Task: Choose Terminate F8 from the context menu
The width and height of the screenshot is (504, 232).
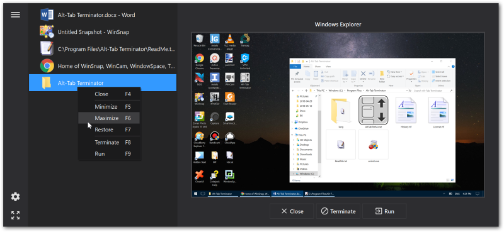Action: tap(109, 142)
